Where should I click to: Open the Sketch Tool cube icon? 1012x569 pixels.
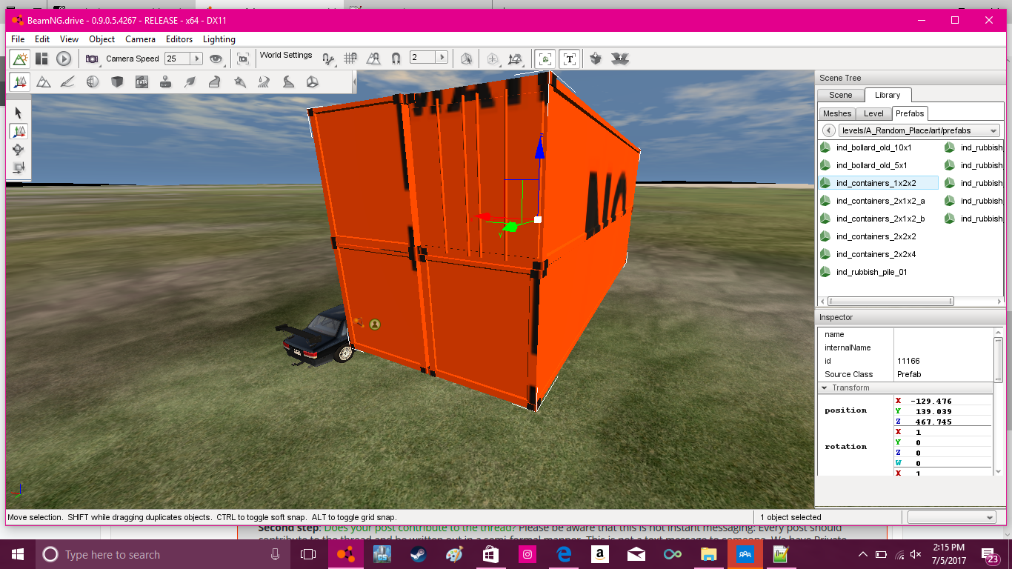click(117, 81)
